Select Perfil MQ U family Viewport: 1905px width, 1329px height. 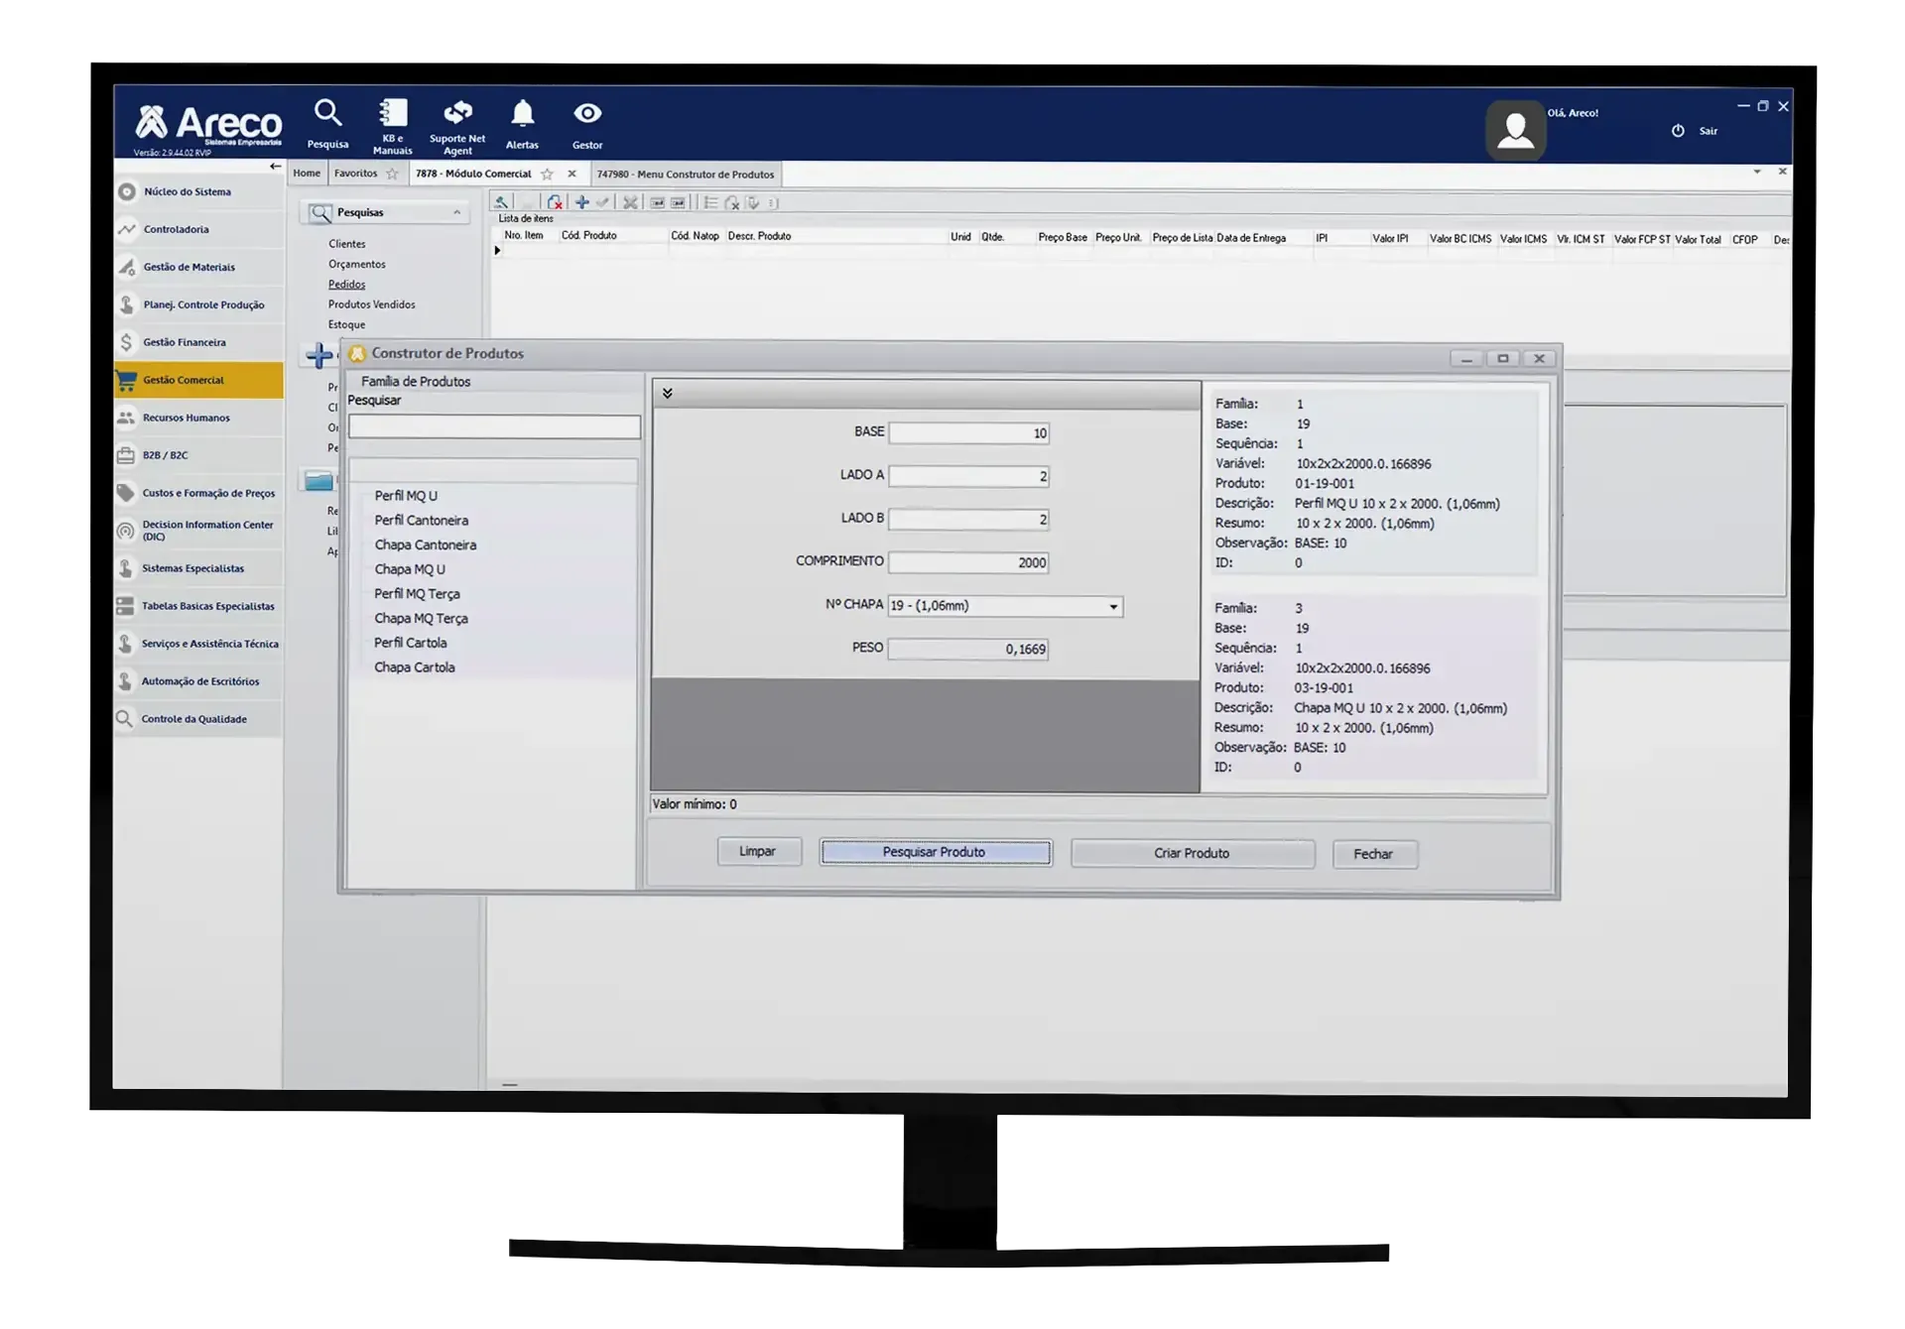406,496
